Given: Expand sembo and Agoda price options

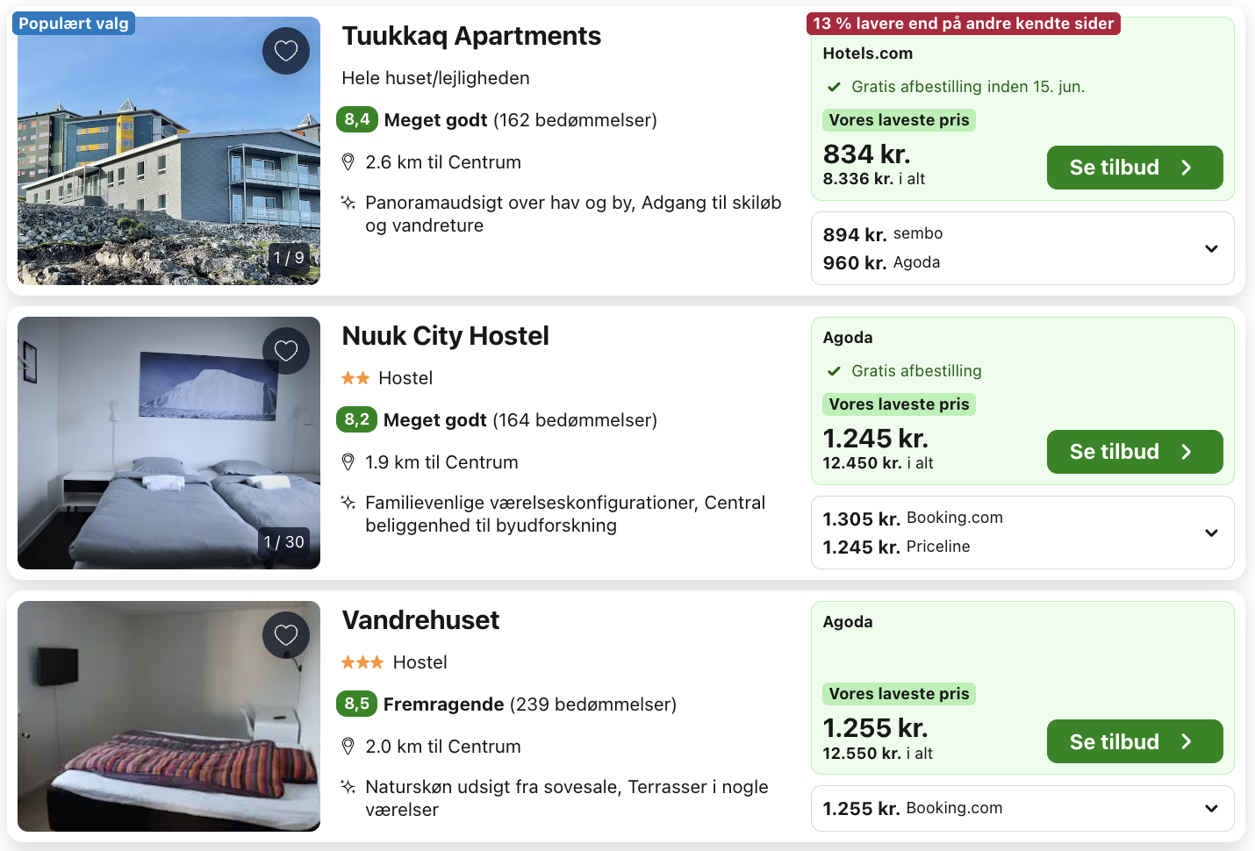Looking at the screenshot, I should (x=1211, y=248).
